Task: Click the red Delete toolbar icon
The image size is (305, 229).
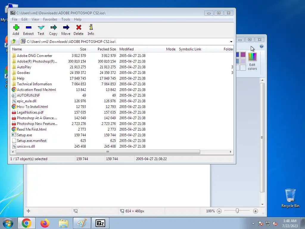Action: point(79,30)
